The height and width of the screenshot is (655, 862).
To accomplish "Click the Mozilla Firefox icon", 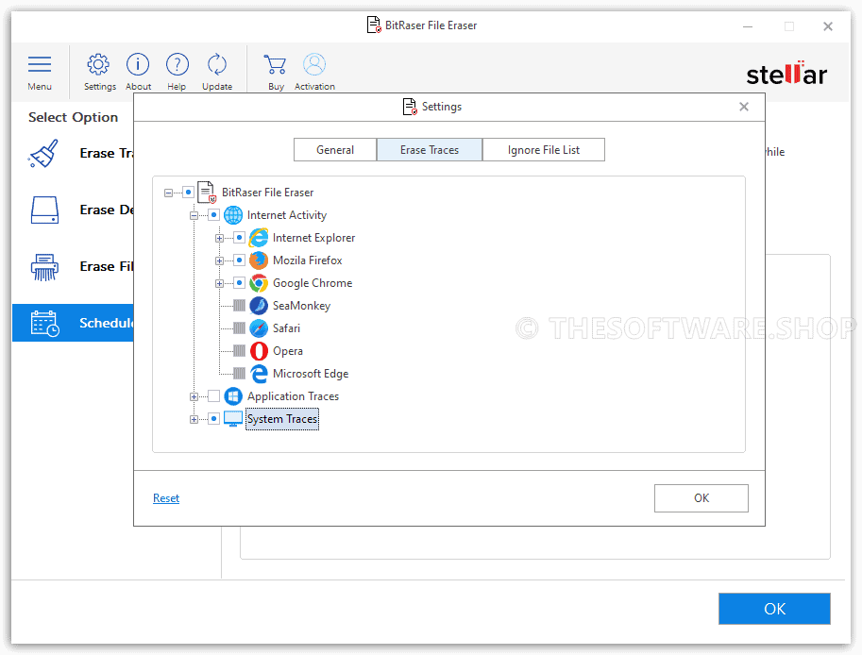I will [x=259, y=260].
